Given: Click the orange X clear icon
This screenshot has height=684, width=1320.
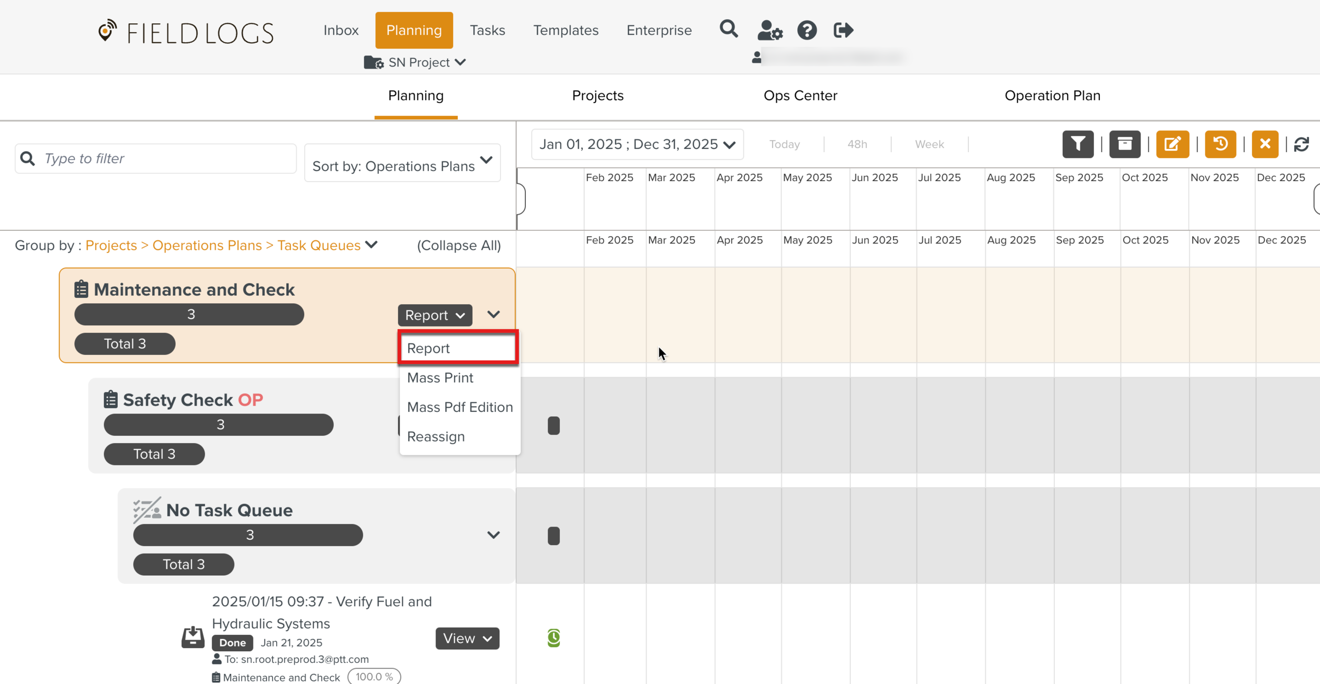Looking at the screenshot, I should click(1265, 144).
